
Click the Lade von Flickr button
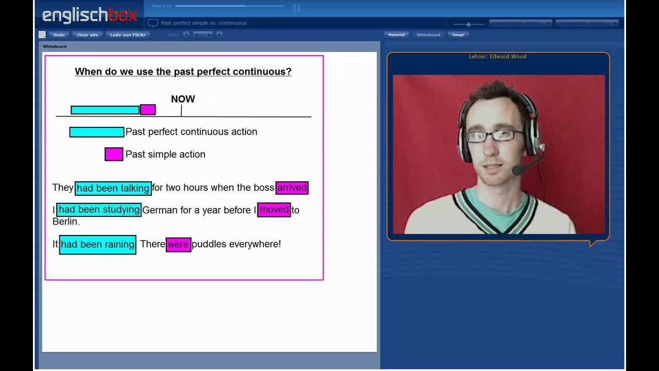[128, 35]
